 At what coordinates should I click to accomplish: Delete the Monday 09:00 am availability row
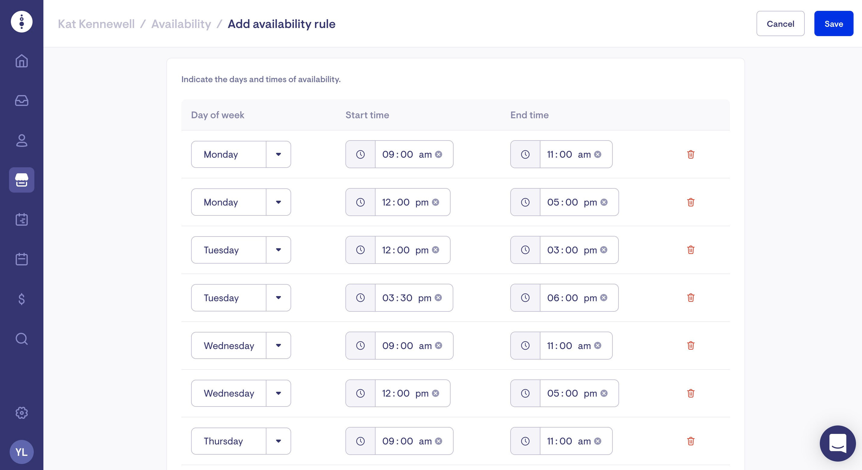691,154
